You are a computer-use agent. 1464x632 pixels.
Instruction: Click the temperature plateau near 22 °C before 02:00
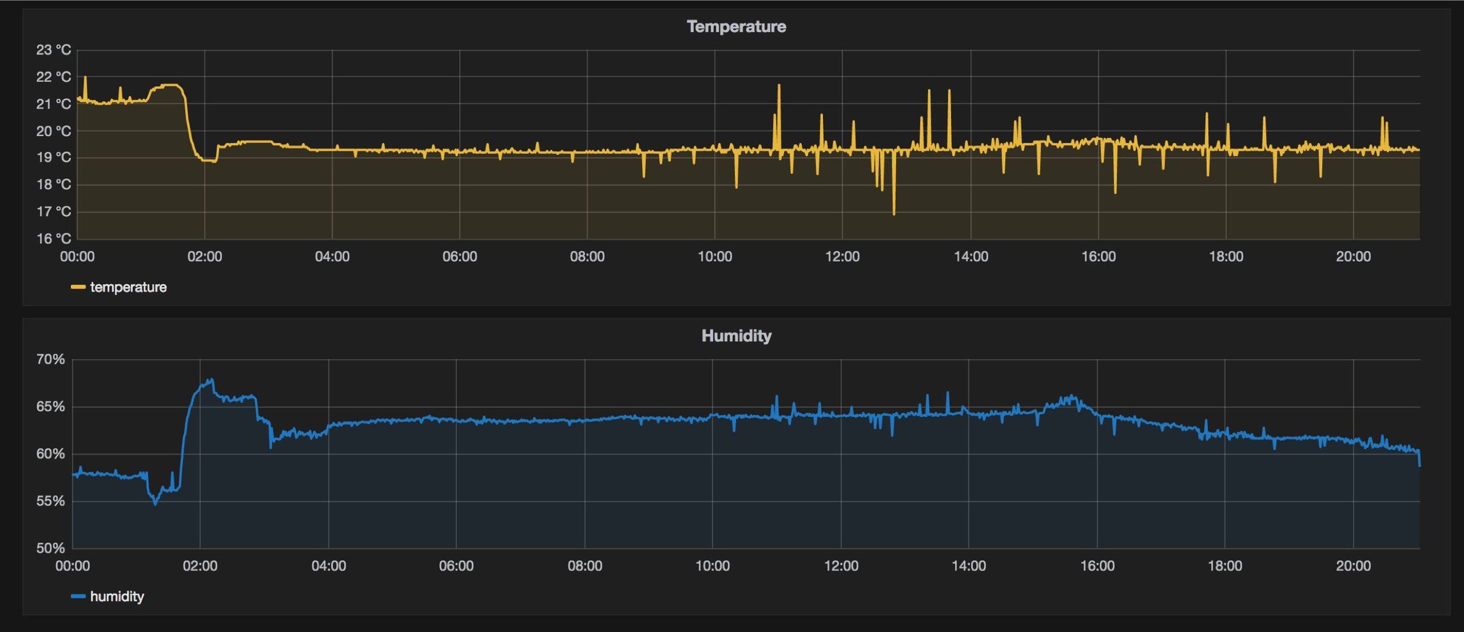tap(170, 86)
